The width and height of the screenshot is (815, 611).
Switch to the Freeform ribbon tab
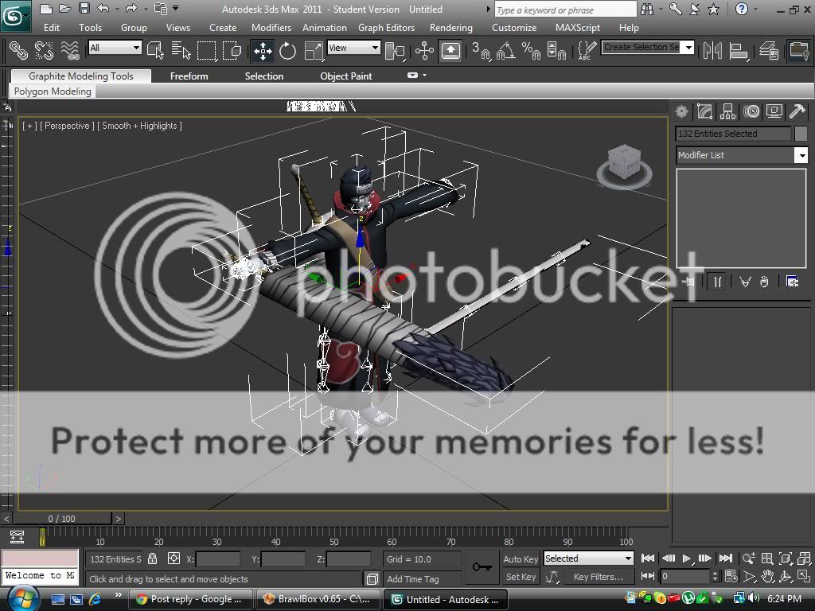point(189,76)
